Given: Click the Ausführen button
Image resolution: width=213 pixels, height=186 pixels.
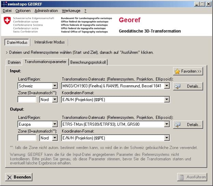Looking at the screenshot, I should point(192,177).
